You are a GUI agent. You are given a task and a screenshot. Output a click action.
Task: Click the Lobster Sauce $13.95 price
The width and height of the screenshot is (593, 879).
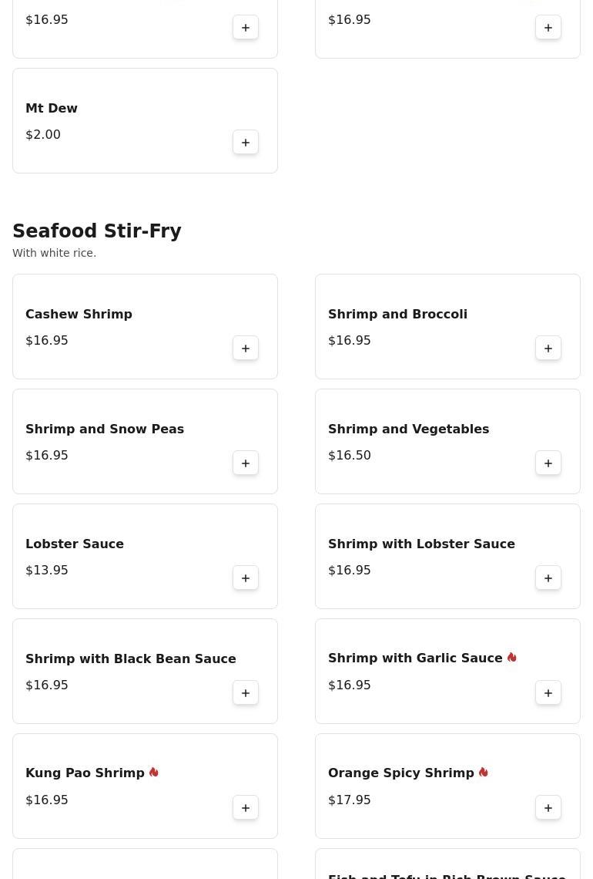47,570
